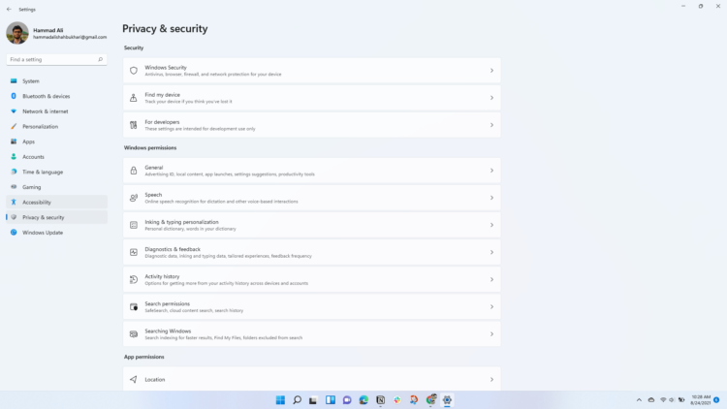Expand Windows Security using its chevron

491,71
